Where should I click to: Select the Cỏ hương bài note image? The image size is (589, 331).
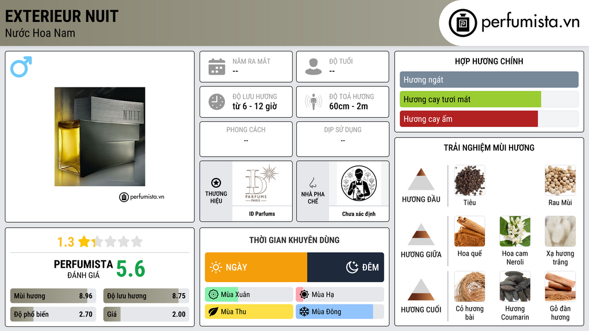click(469, 286)
